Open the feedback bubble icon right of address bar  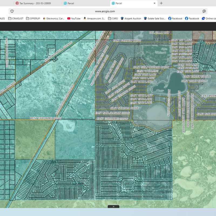click(204, 11)
